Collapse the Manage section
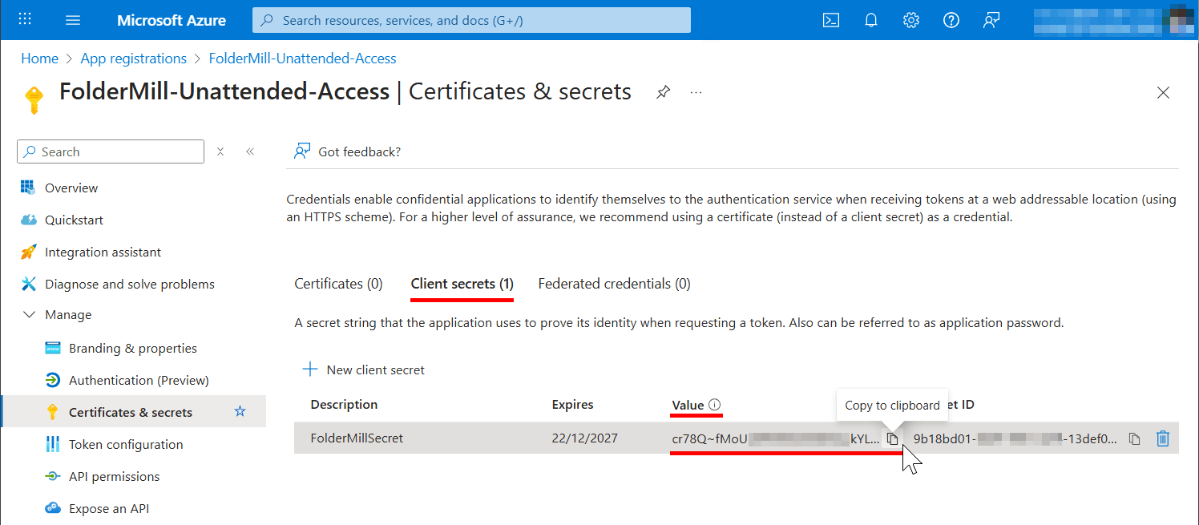The image size is (1199, 525). 30,314
